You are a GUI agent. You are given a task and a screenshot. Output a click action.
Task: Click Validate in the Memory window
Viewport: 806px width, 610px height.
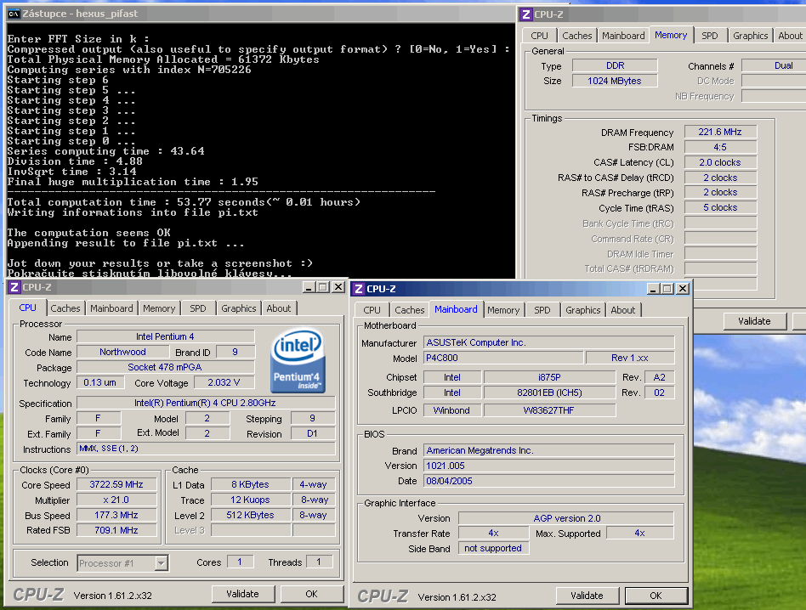click(754, 321)
